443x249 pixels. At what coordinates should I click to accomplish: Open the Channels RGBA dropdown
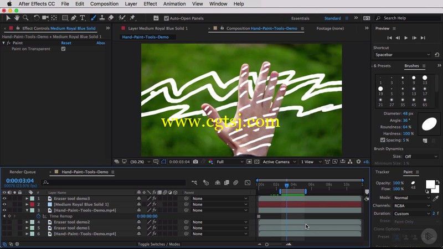point(412,205)
